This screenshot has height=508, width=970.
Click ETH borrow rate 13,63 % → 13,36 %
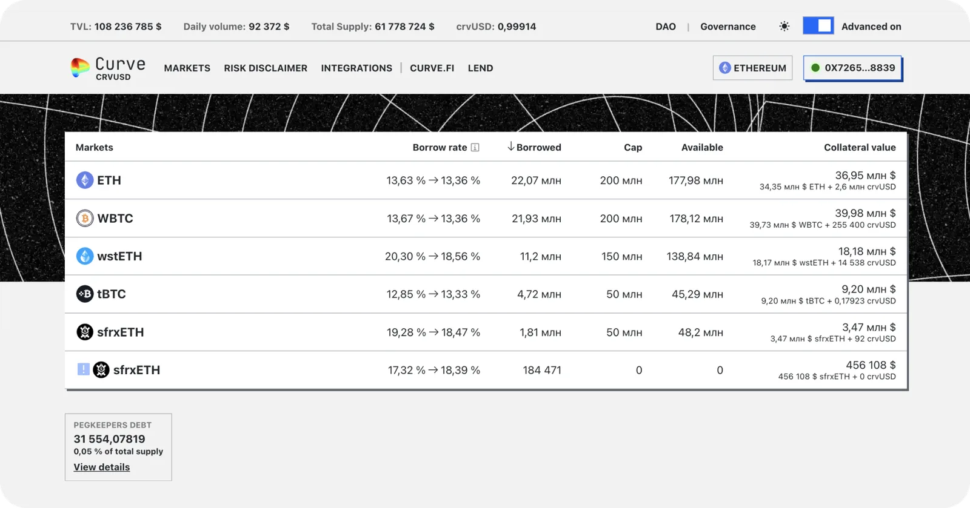pyautogui.click(x=433, y=180)
